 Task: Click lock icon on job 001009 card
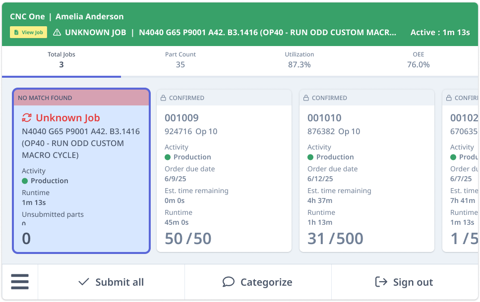[x=163, y=98]
